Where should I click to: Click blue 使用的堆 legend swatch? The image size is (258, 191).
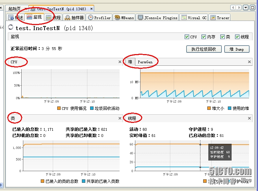[230, 108]
